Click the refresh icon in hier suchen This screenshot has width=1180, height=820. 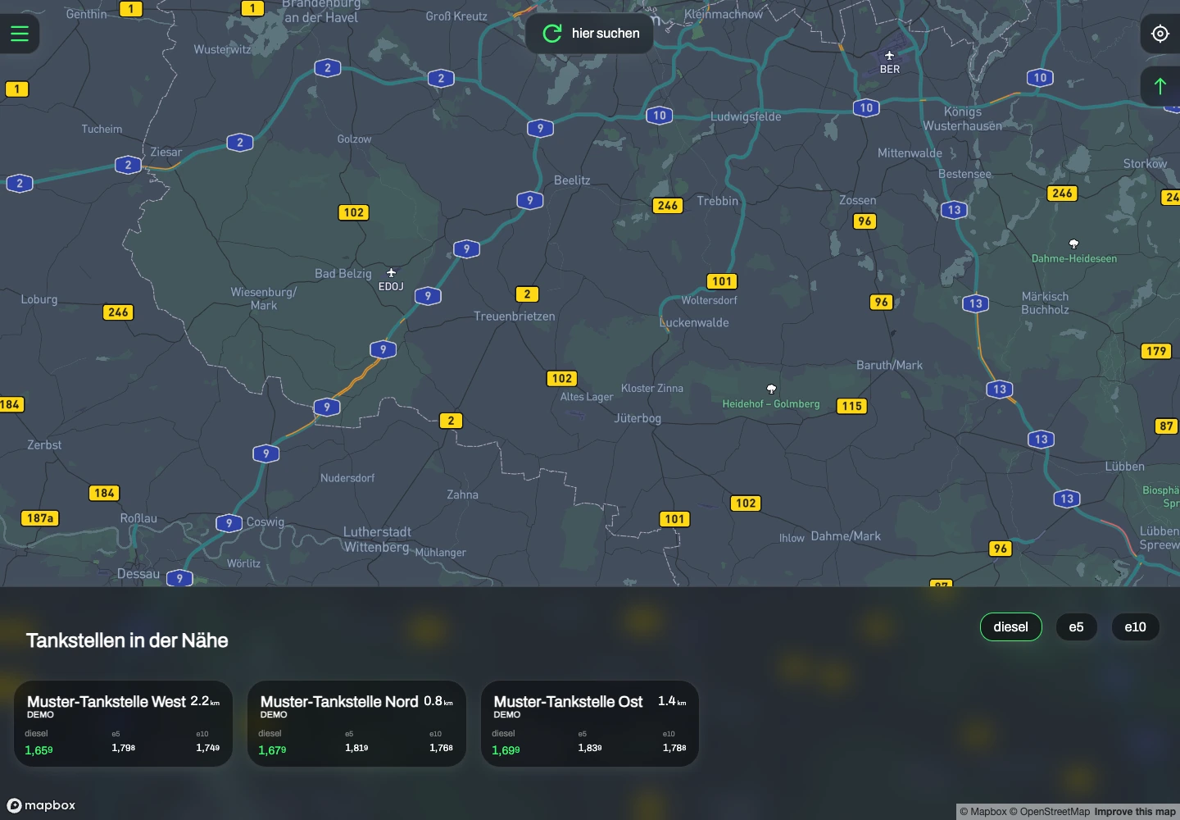pos(552,34)
